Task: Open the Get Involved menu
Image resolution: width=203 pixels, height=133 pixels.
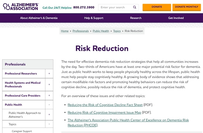Action: 176,18
